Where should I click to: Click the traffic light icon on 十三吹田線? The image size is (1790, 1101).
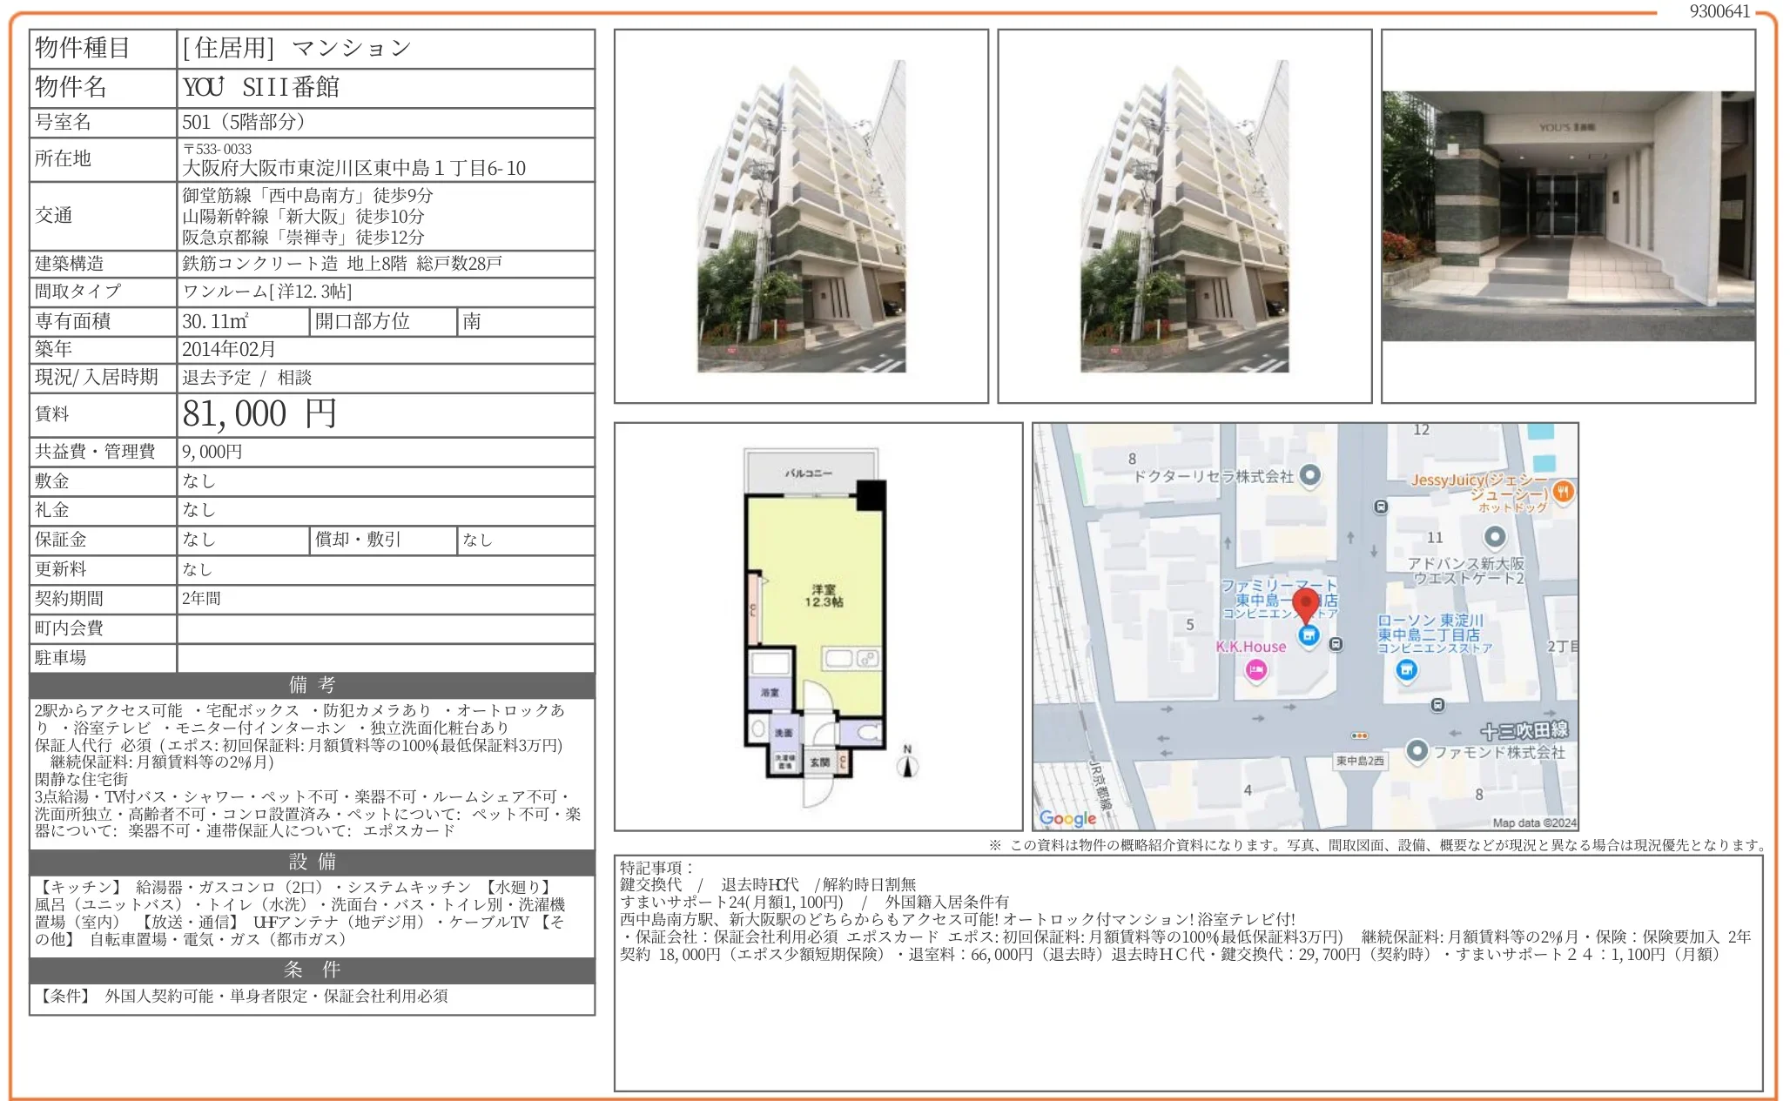[x=1359, y=735]
